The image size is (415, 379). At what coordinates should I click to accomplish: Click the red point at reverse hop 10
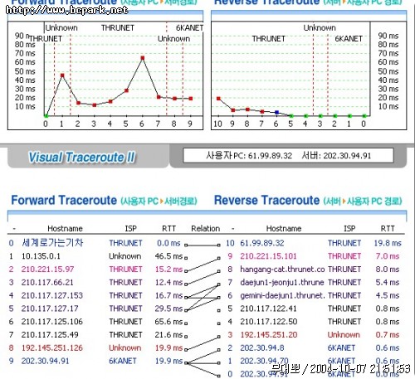[218, 99]
